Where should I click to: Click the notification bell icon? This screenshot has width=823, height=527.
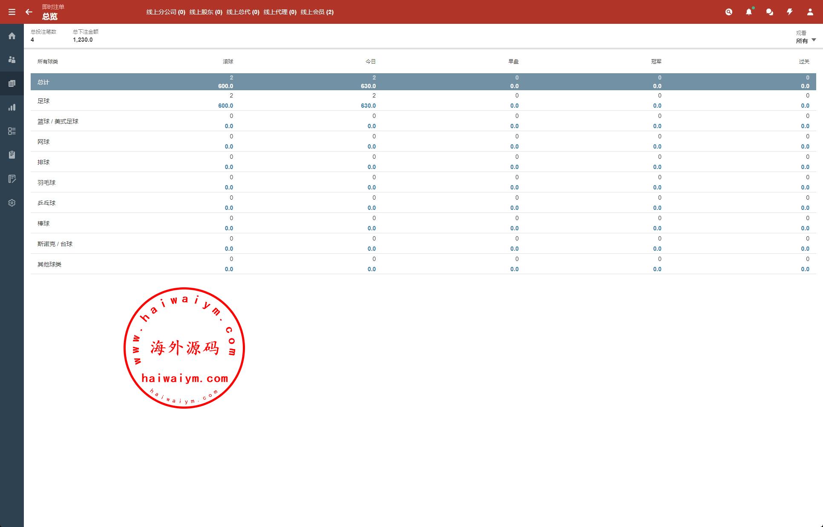749,12
